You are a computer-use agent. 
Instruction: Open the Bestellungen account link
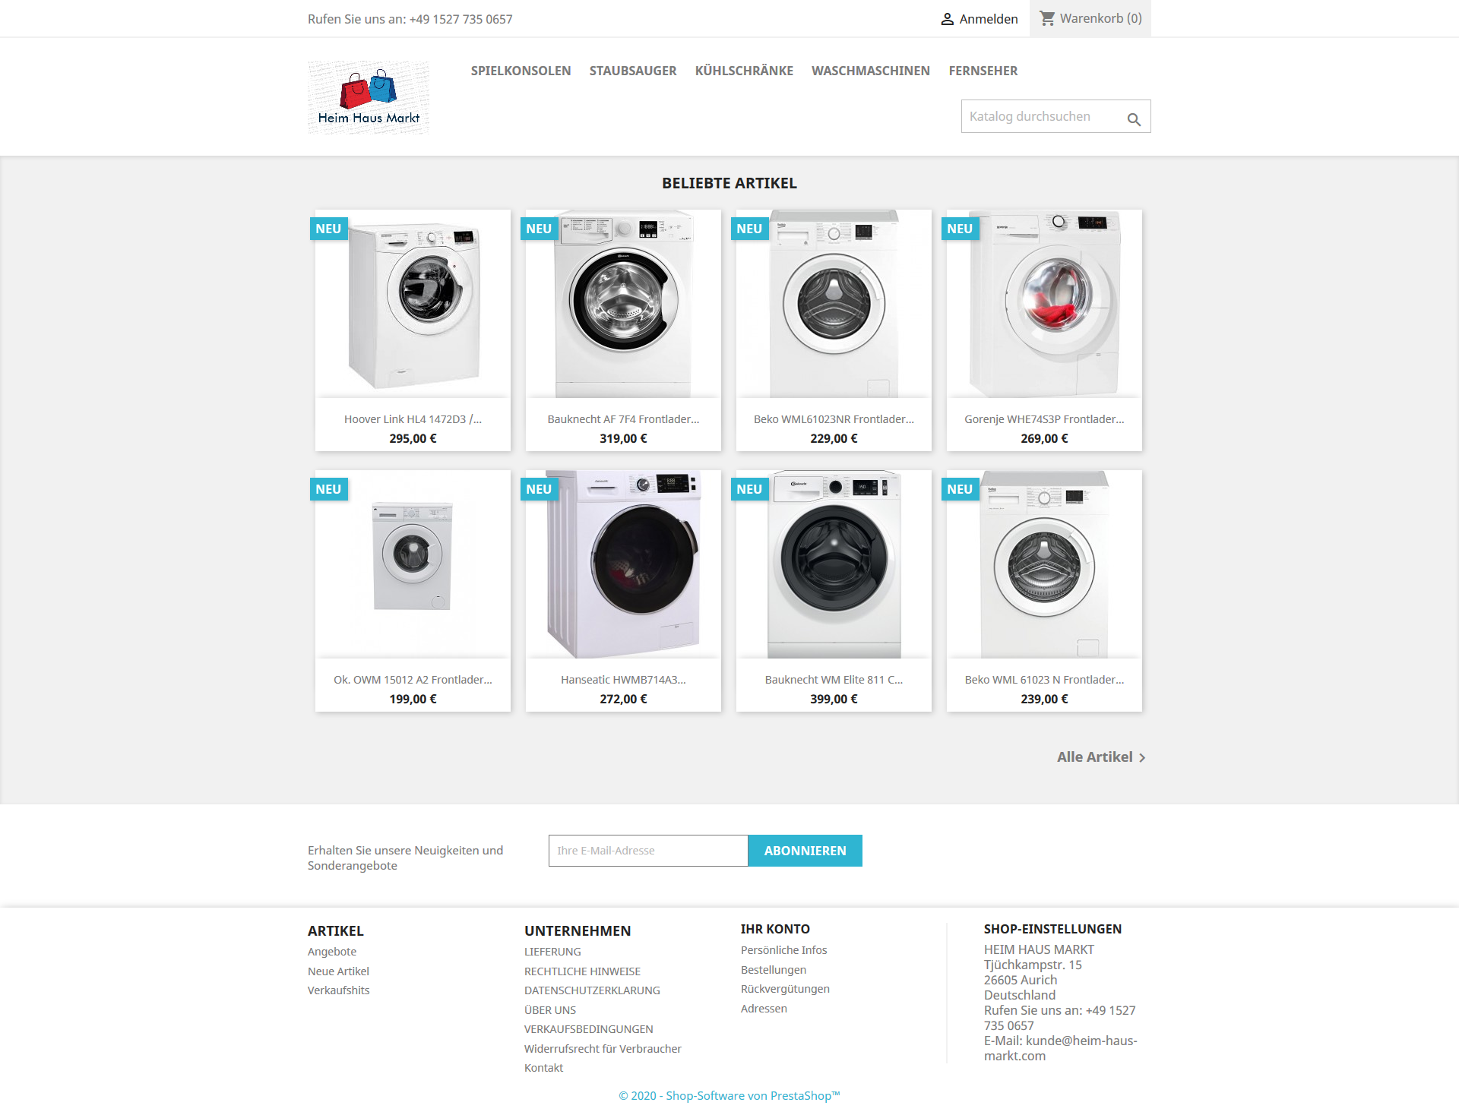[x=774, y=970]
